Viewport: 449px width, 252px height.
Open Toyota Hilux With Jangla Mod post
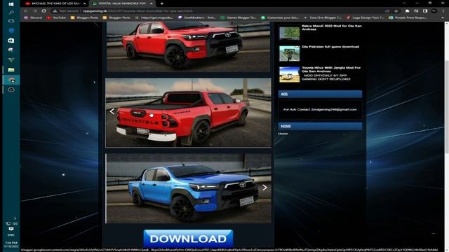click(x=331, y=69)
